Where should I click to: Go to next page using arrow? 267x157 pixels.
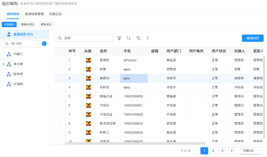[x=232, y=151]
